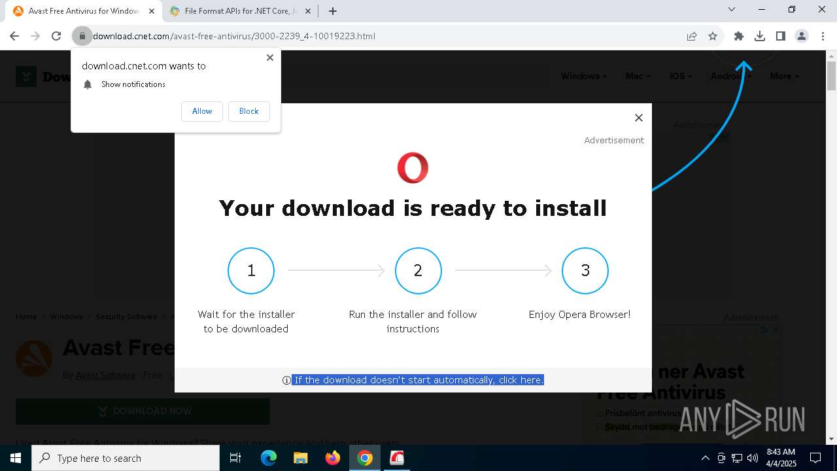Close the notification permission popup
Image resolution: width=837 pixels, height=471 pixels.
click(x=269, y=58)
